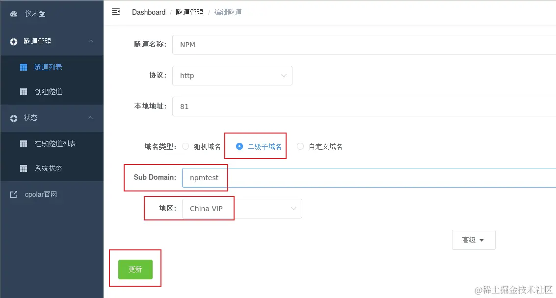
Task: Click the 协议 label
Action: (x=158, y=75)
